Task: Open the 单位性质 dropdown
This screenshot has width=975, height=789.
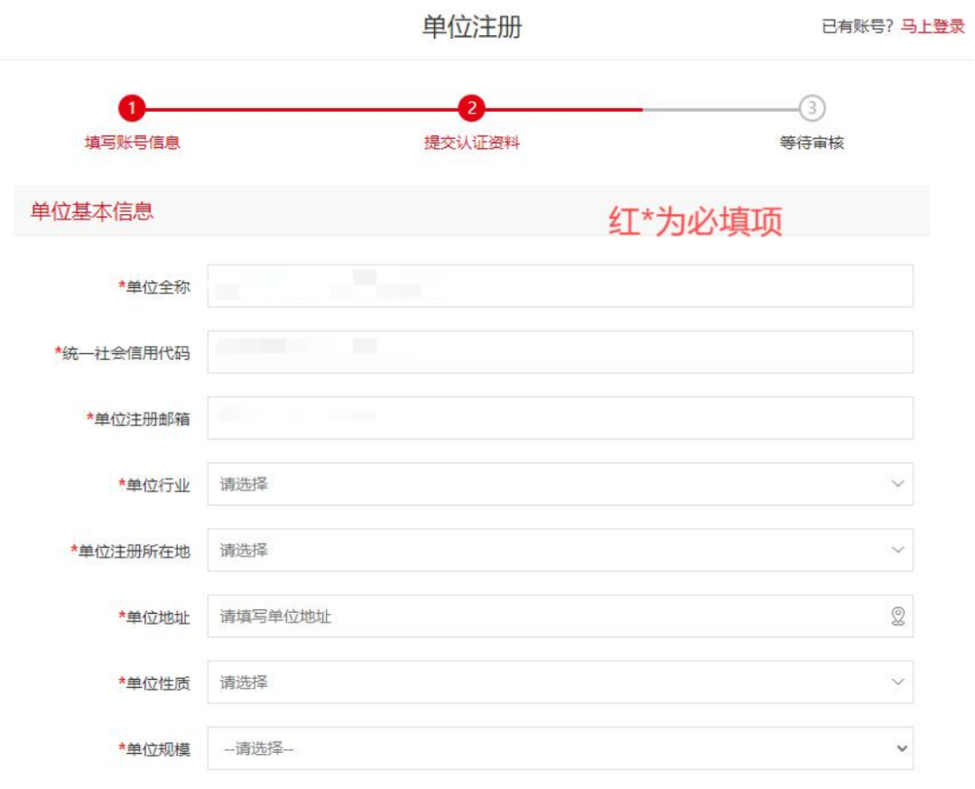Action: point(561,682)
